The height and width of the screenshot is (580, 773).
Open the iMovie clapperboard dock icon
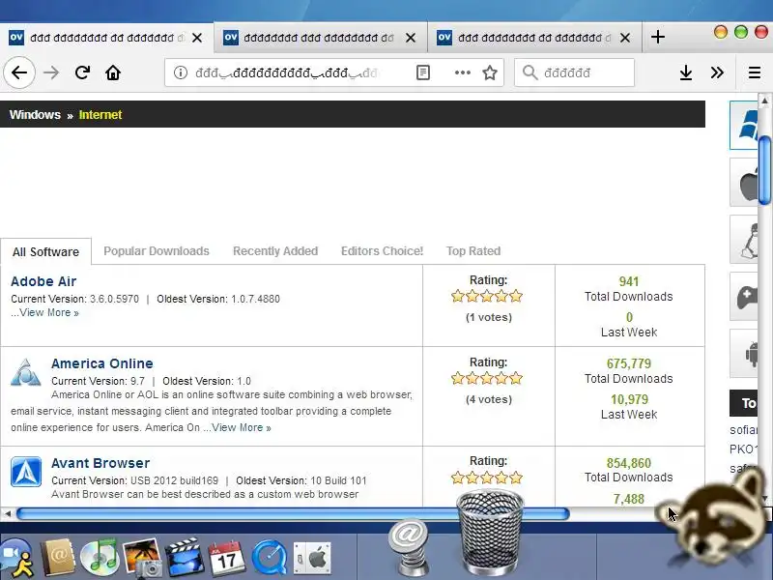coord(185,558)
